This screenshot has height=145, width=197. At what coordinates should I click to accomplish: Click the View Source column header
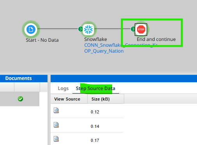[69, 99]
